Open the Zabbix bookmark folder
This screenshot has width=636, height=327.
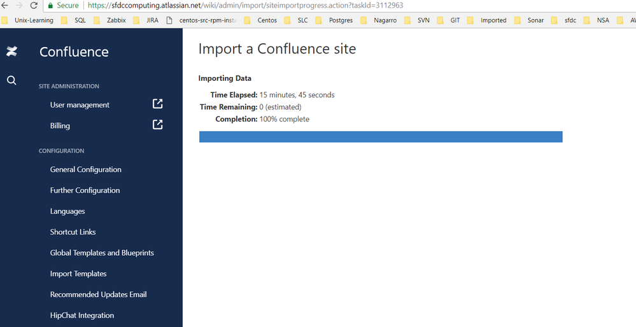coord(110,20)
